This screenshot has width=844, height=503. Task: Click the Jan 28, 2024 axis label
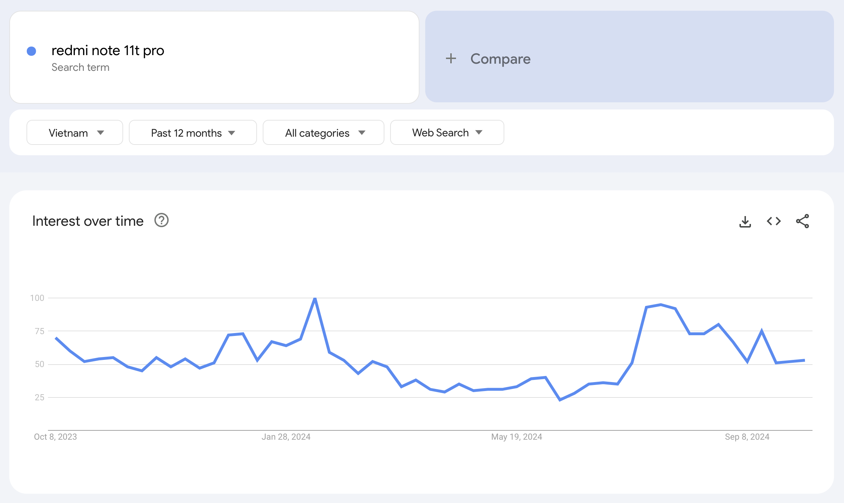tap(286, 437)
